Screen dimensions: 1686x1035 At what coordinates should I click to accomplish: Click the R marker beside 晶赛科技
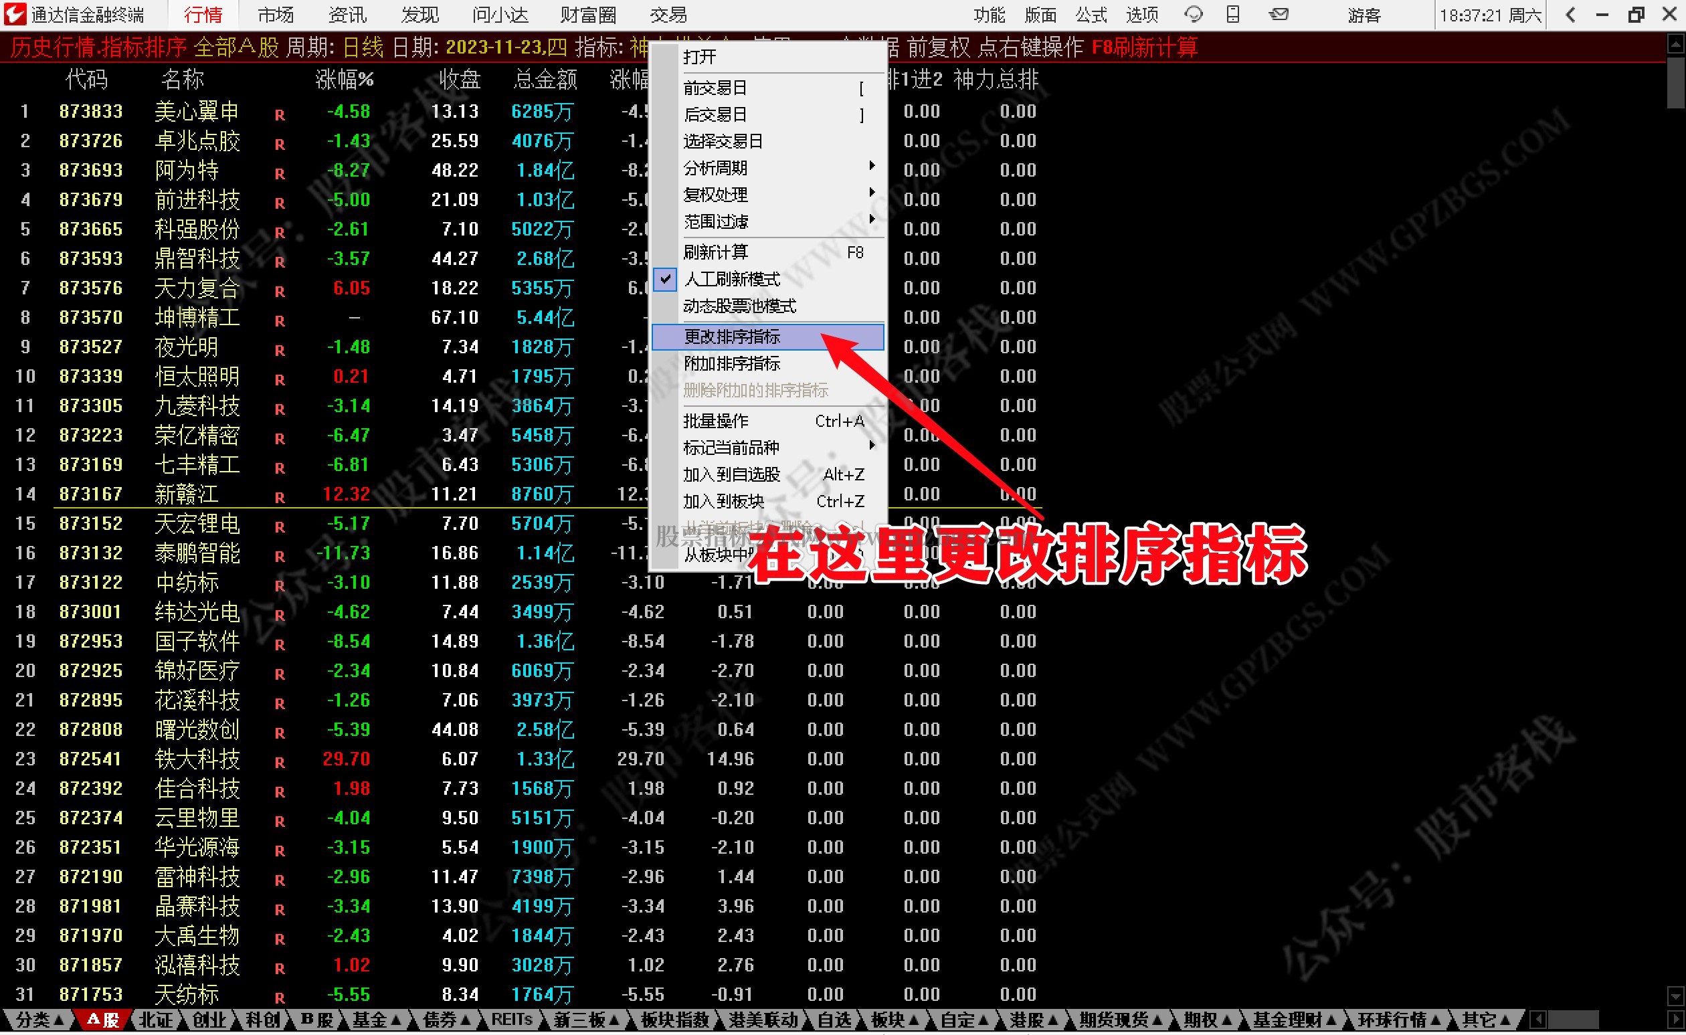pos(280,910)
